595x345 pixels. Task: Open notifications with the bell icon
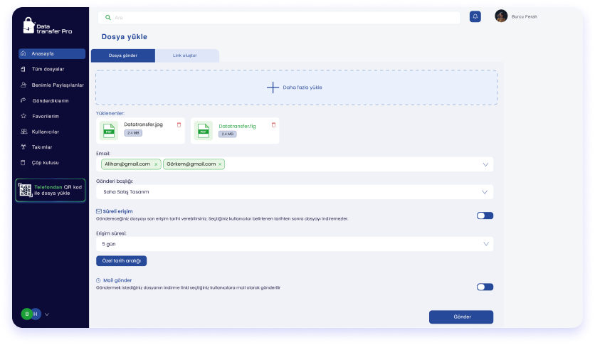[x=475, y=16]
